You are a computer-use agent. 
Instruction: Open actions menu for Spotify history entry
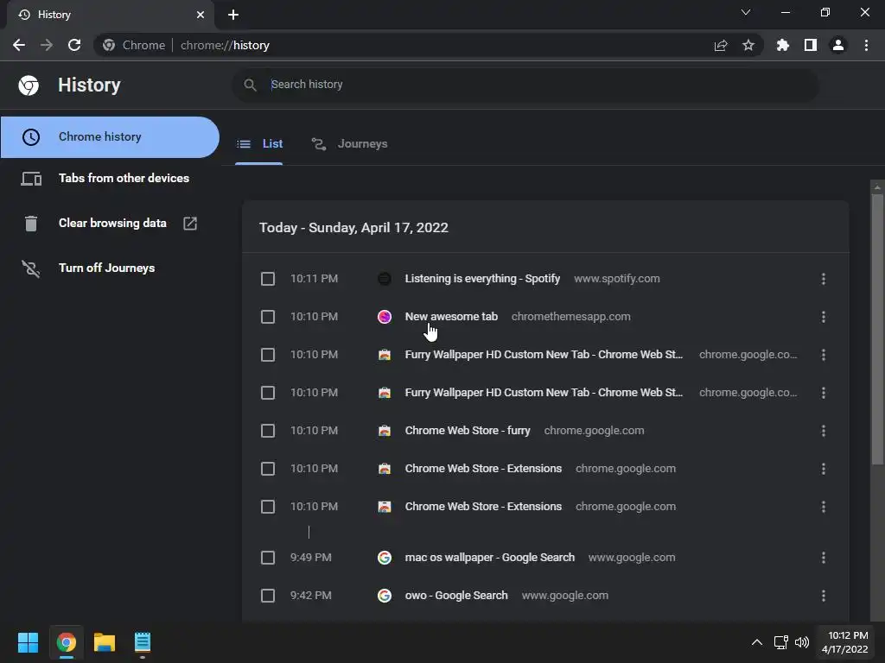coord(824,279)
